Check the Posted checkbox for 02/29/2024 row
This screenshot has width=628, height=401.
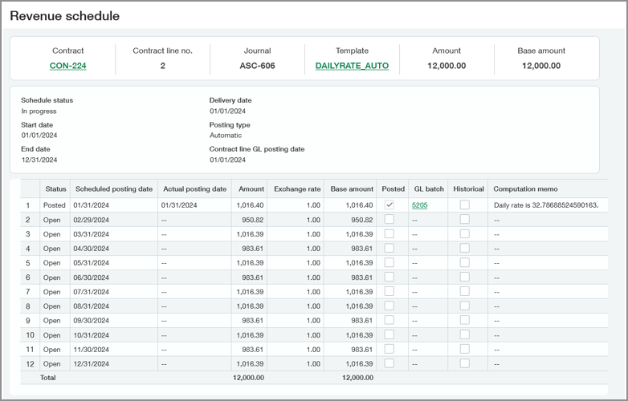click(x=389, y=220)
